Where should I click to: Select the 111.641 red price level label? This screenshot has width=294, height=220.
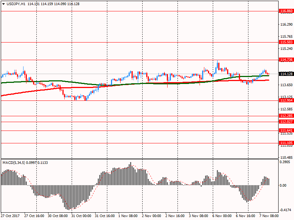[x=286, y=131]
